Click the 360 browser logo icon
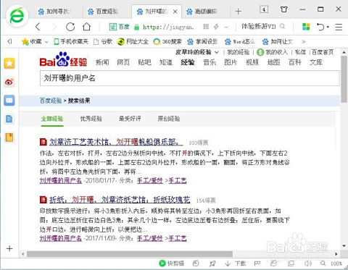Image resolution: width=348 pixels, height=270 pixels. (x=17, y=16)
